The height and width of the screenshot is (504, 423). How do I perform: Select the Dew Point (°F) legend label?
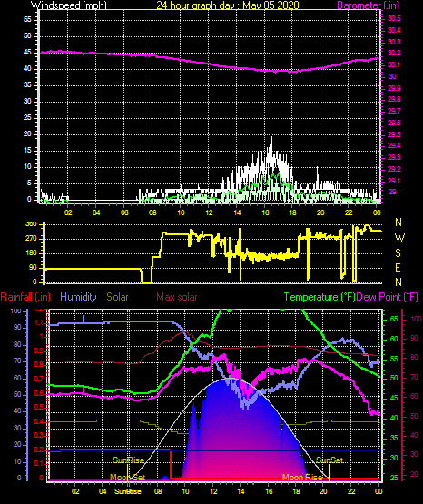pyautogui.click(x=388, y=297)
